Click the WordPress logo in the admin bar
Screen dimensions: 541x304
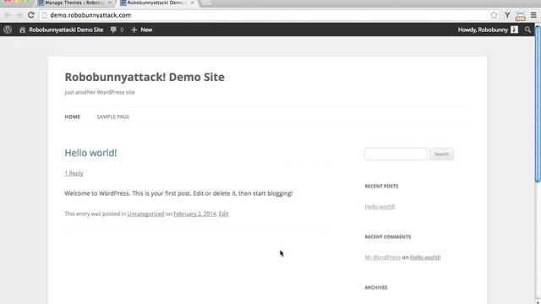pyautogui.click(x=8, y=30)
